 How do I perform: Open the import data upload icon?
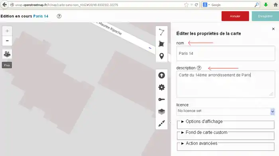(x=161, y=75)
